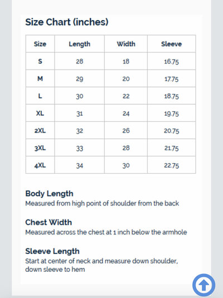This screenshot has width=223, height=298.
Task: Select the 2XL size row label
Action: click(40, 130)
